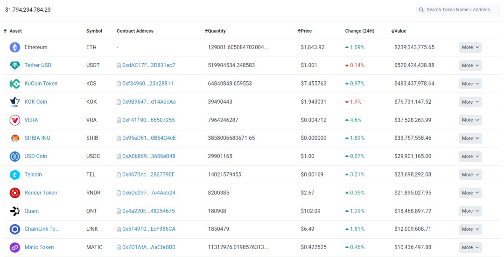
Task: Click the Ethereum value $239,343,775.65
Action: tap(414, 47)
